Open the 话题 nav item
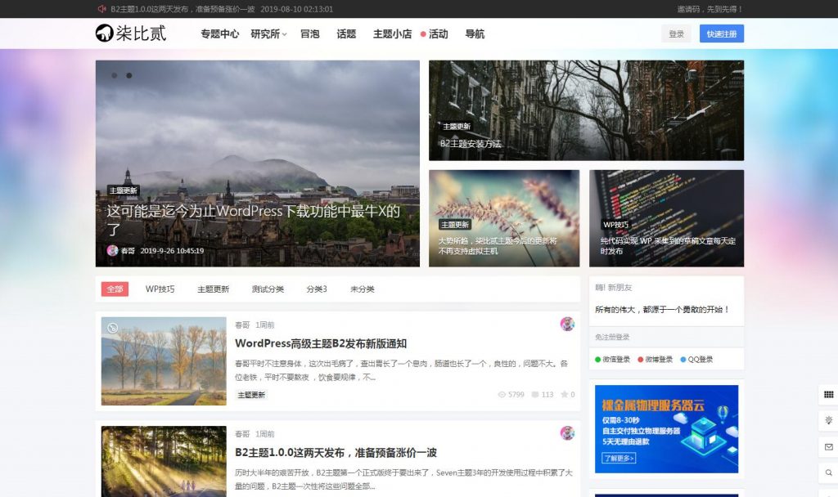The width and height of the screenshot is (838, 497). pyautogui.click(x=346, y=34)
